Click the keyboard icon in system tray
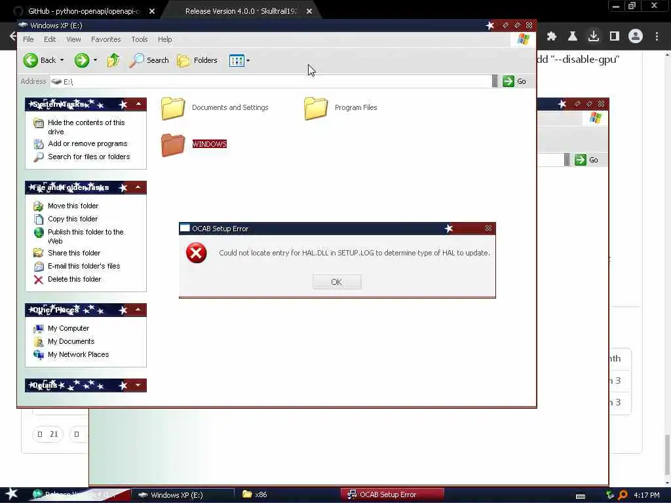Viewport: 671px width, 503px height. tap(581, 496)
